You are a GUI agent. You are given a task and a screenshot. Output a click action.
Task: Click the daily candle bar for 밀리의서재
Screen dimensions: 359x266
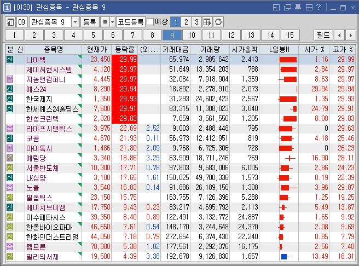(x=285, y=257)
